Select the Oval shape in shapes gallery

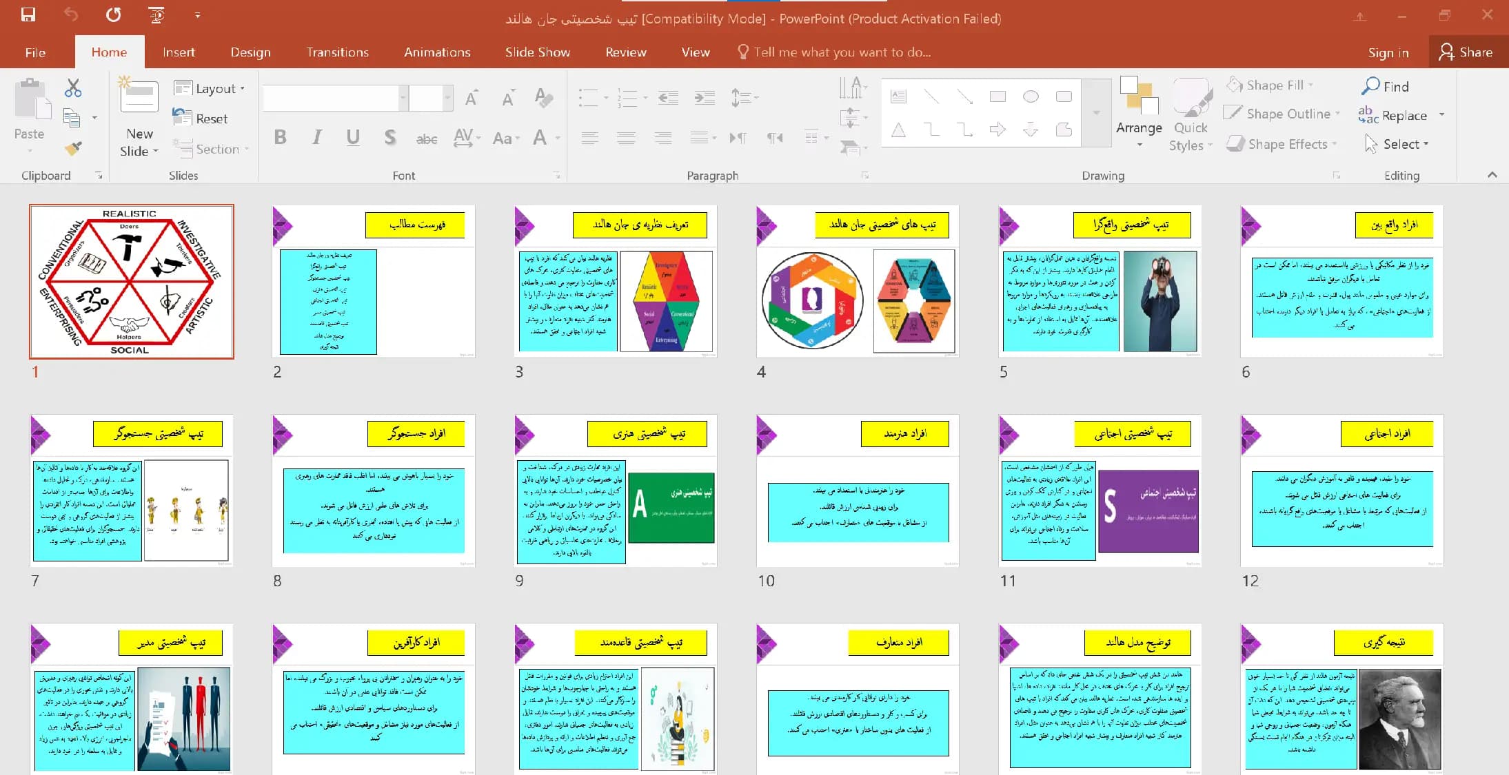coord(1031,96)
